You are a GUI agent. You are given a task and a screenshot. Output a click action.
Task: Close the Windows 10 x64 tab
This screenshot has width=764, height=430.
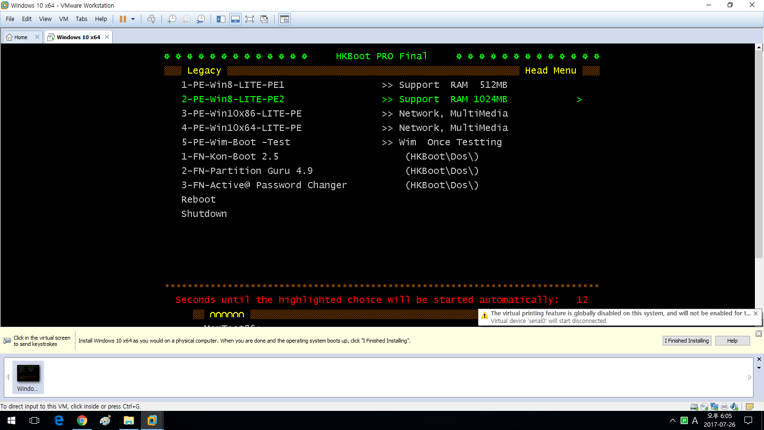point(107,37)
